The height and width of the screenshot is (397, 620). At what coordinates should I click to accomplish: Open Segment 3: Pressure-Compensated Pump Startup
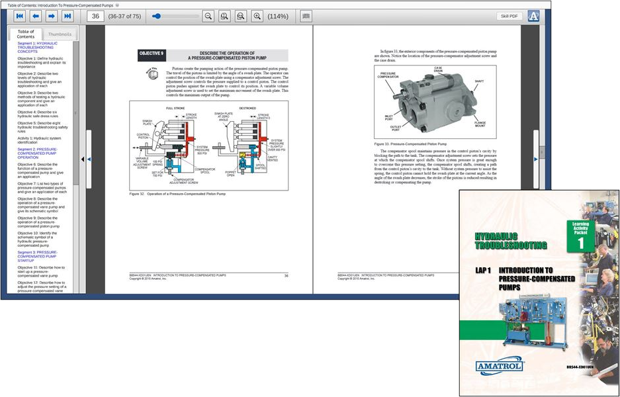(37, 256)
